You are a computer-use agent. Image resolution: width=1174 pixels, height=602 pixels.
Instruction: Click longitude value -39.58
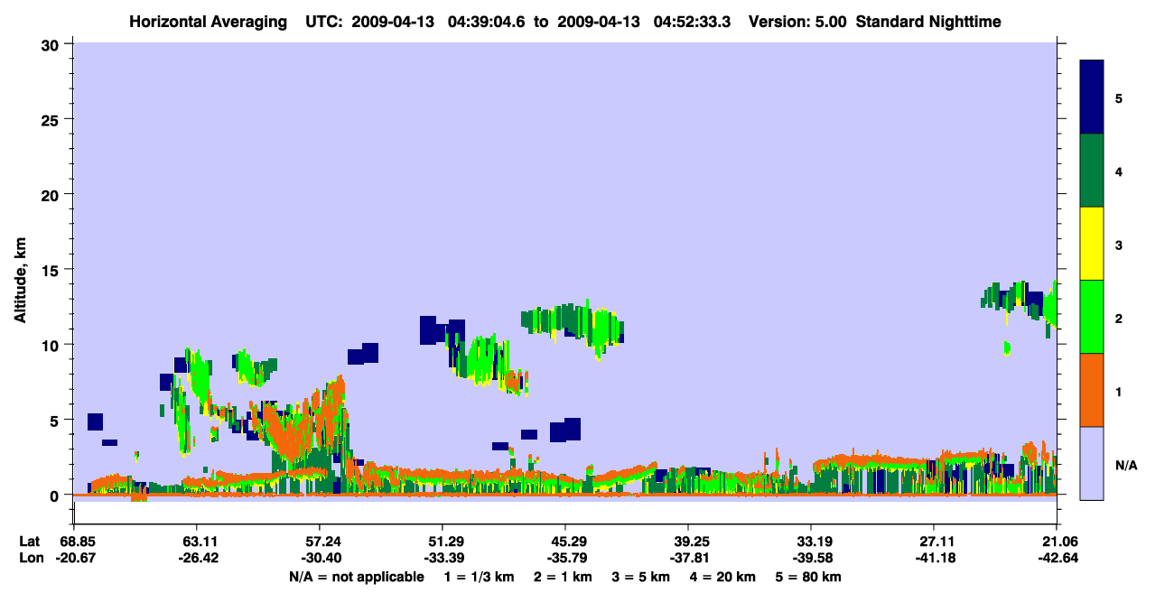coord(811,558)
